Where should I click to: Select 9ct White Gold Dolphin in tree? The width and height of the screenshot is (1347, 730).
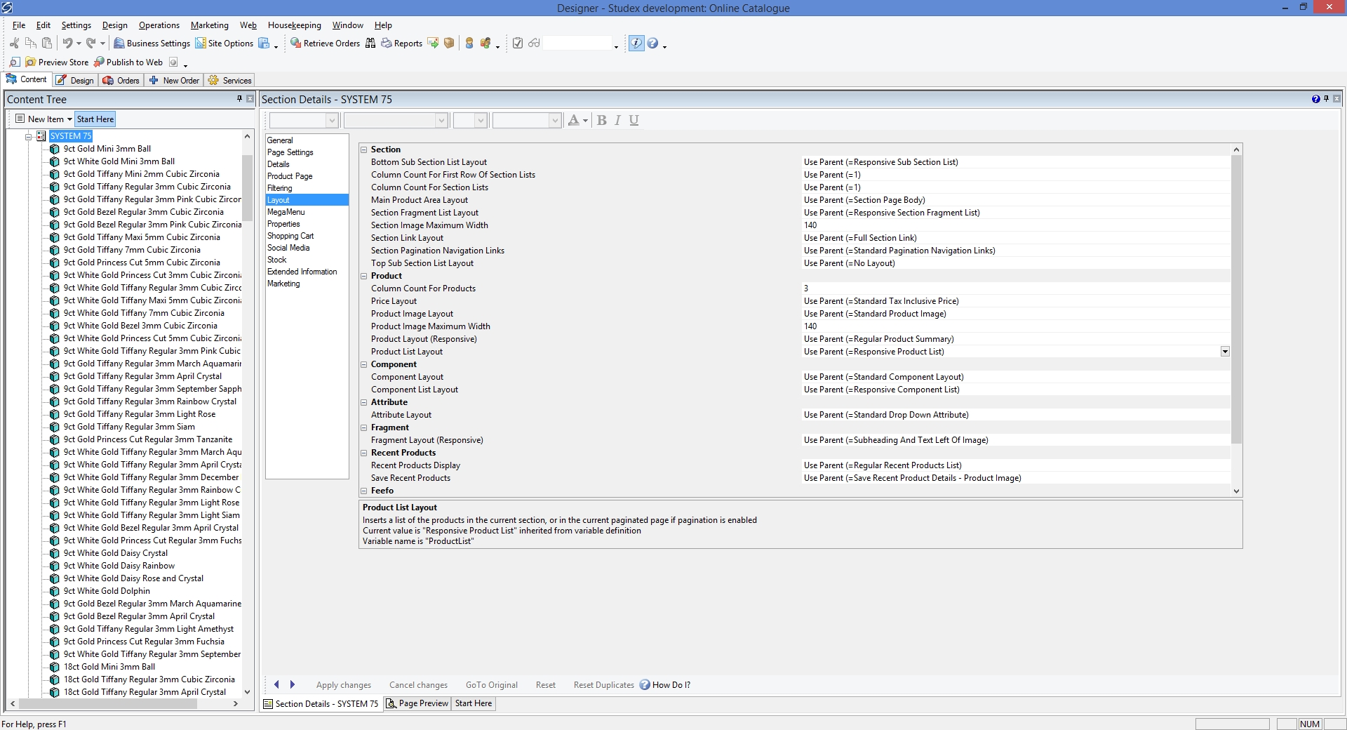pos(107,591)
